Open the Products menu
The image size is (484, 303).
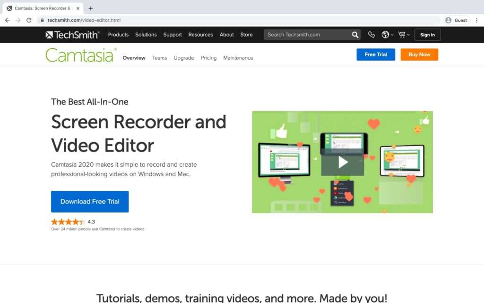click(118, 34)
